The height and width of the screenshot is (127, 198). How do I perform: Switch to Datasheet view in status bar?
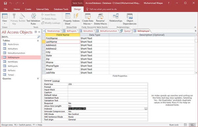pos(185,125)
